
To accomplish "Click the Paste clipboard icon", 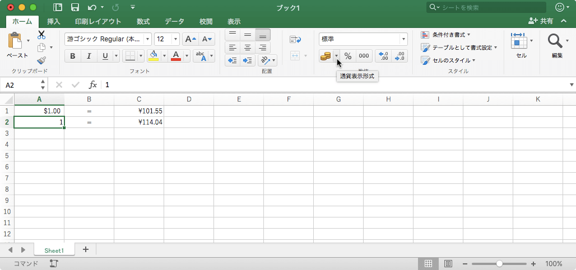I will pyautogui.click(x=15, y=40).
